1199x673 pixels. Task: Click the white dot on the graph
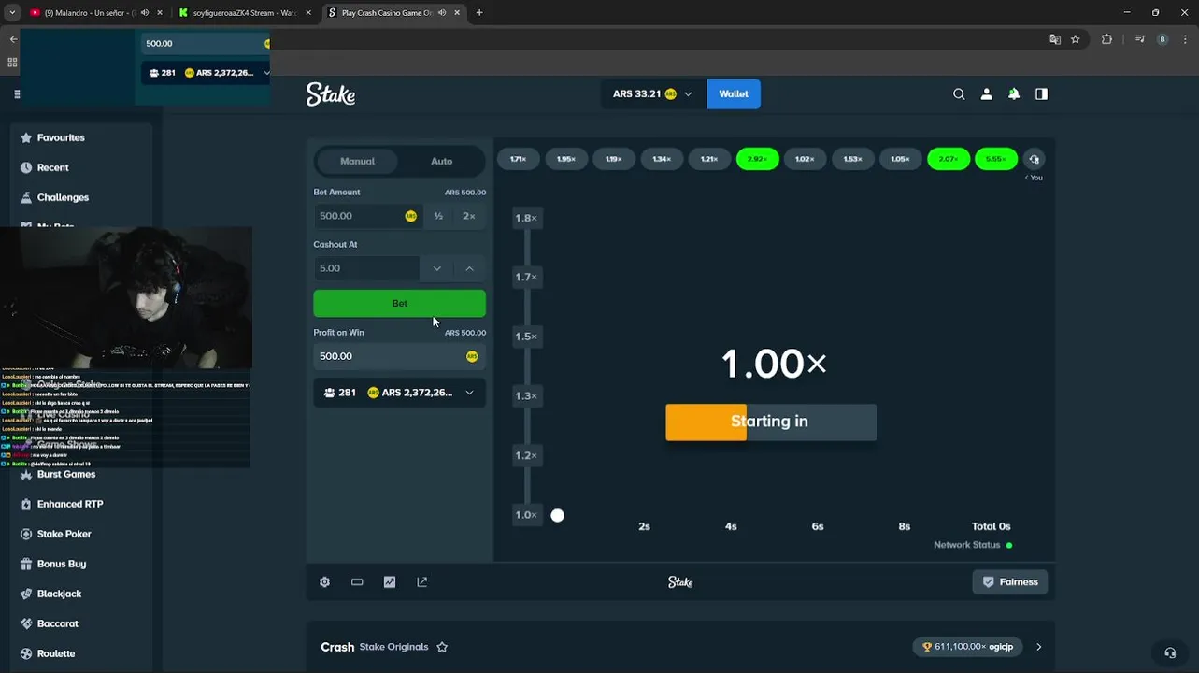pos(558,515)
